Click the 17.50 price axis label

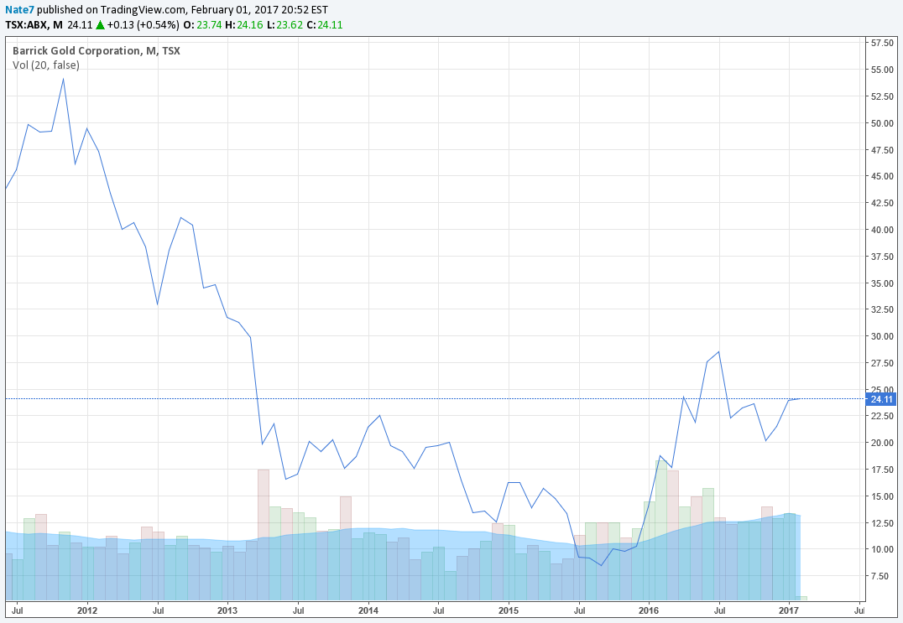882,470
